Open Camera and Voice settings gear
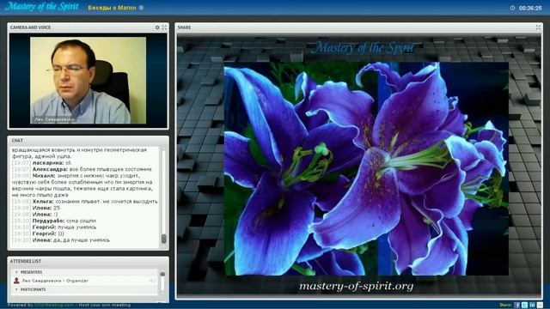This screenshot has width=550, height=309. [157, 27]
